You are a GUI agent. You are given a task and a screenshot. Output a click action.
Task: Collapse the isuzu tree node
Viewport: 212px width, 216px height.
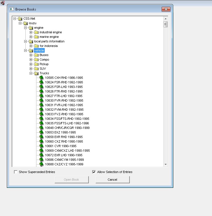tap(20, 23)
